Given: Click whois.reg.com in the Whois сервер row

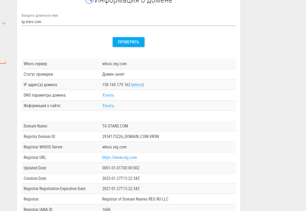Looking at the screenshot, I should pos(114,64).
